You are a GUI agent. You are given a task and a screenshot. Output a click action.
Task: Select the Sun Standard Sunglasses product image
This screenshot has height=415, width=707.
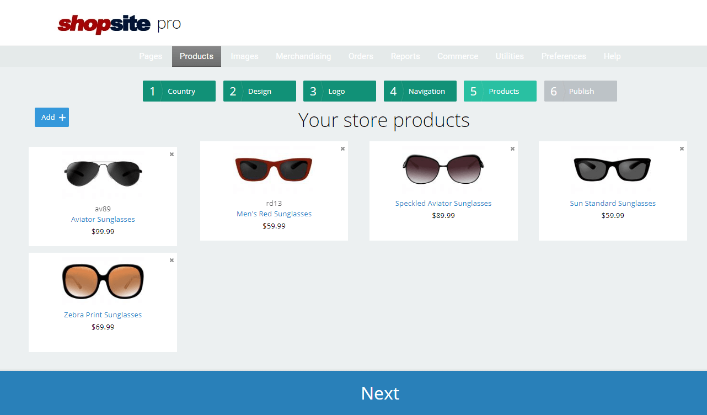pos(612,169)
